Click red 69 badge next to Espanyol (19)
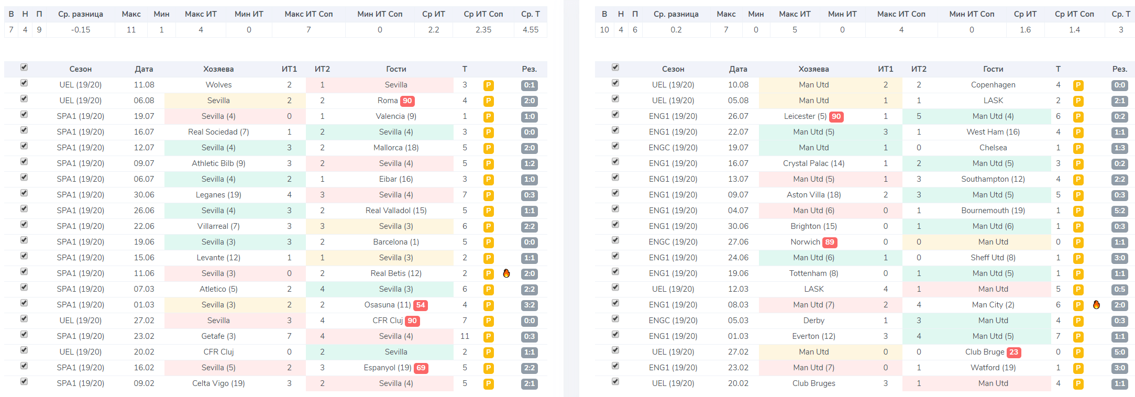Image resolution: width=1135 pixels, height=397 pixels. click(x=421, y=368)
